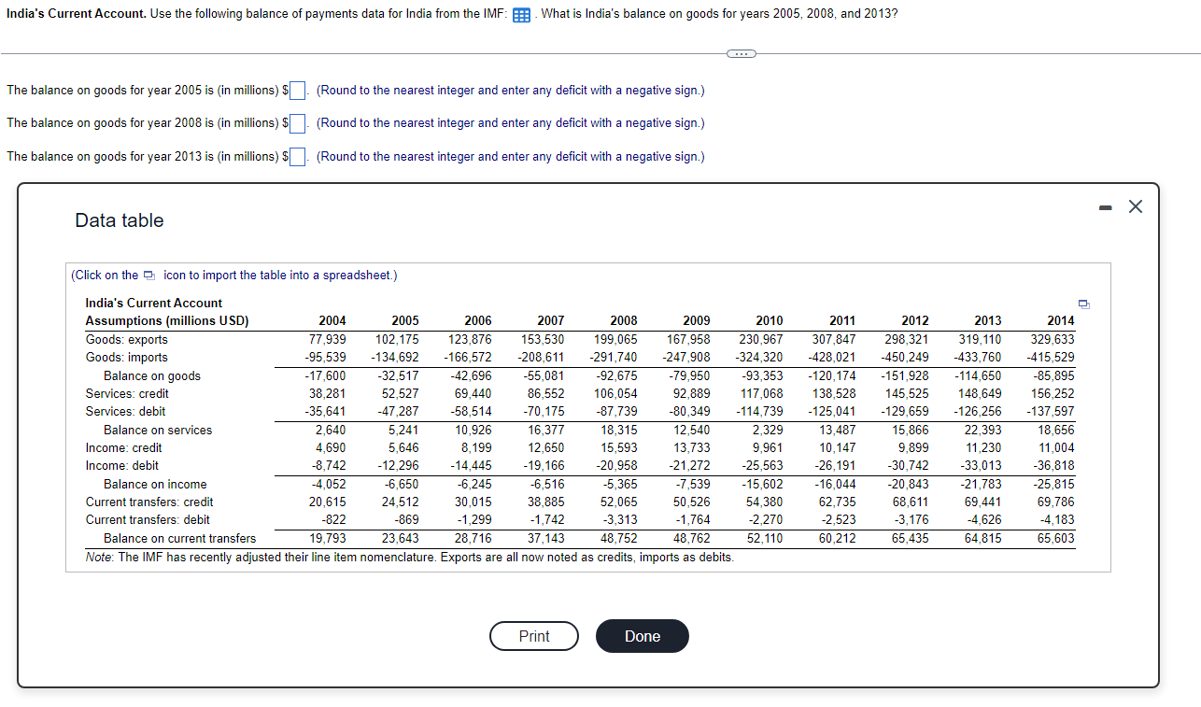The width and height of the screenshot is (1201, 707).
Task: Click the 'Balance on income' row label
Action: pos(155,485)
